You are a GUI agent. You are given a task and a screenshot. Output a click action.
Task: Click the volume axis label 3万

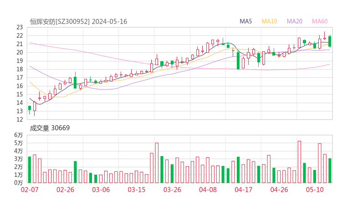(x=19, y=159)
